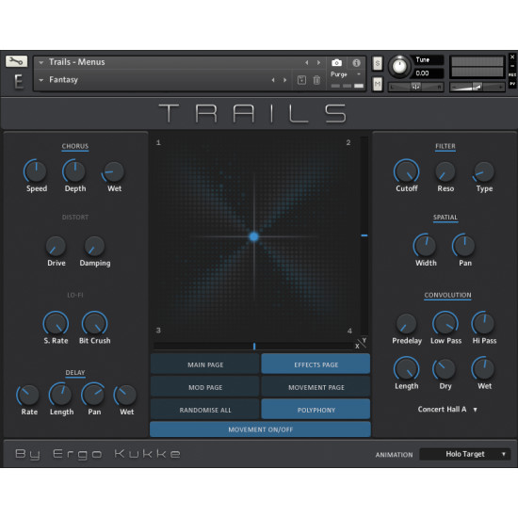Image resolution: width=518 pixels, height=518 pixels.
Task: Click the save snapshot floppy icon
Action: point(301,80)
